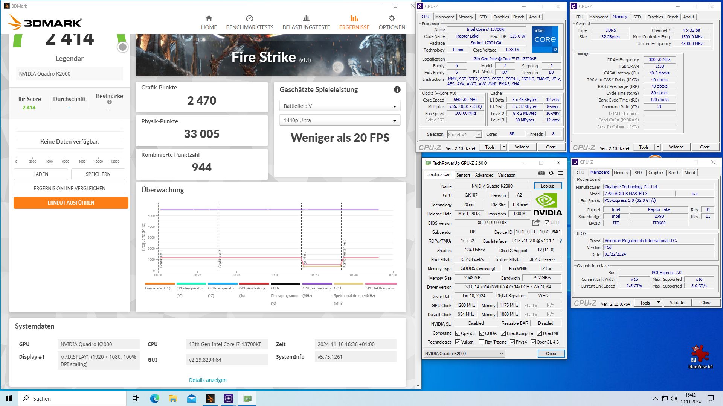The height and width of the screenshot is (406, 723).
Task: Toggle PhysX checkbox
Action: coord(512,342)
